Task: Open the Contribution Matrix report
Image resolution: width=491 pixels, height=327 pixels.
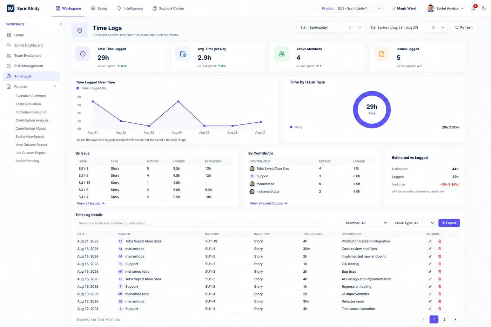Action: pyautogui.click(x=31, y=129)
